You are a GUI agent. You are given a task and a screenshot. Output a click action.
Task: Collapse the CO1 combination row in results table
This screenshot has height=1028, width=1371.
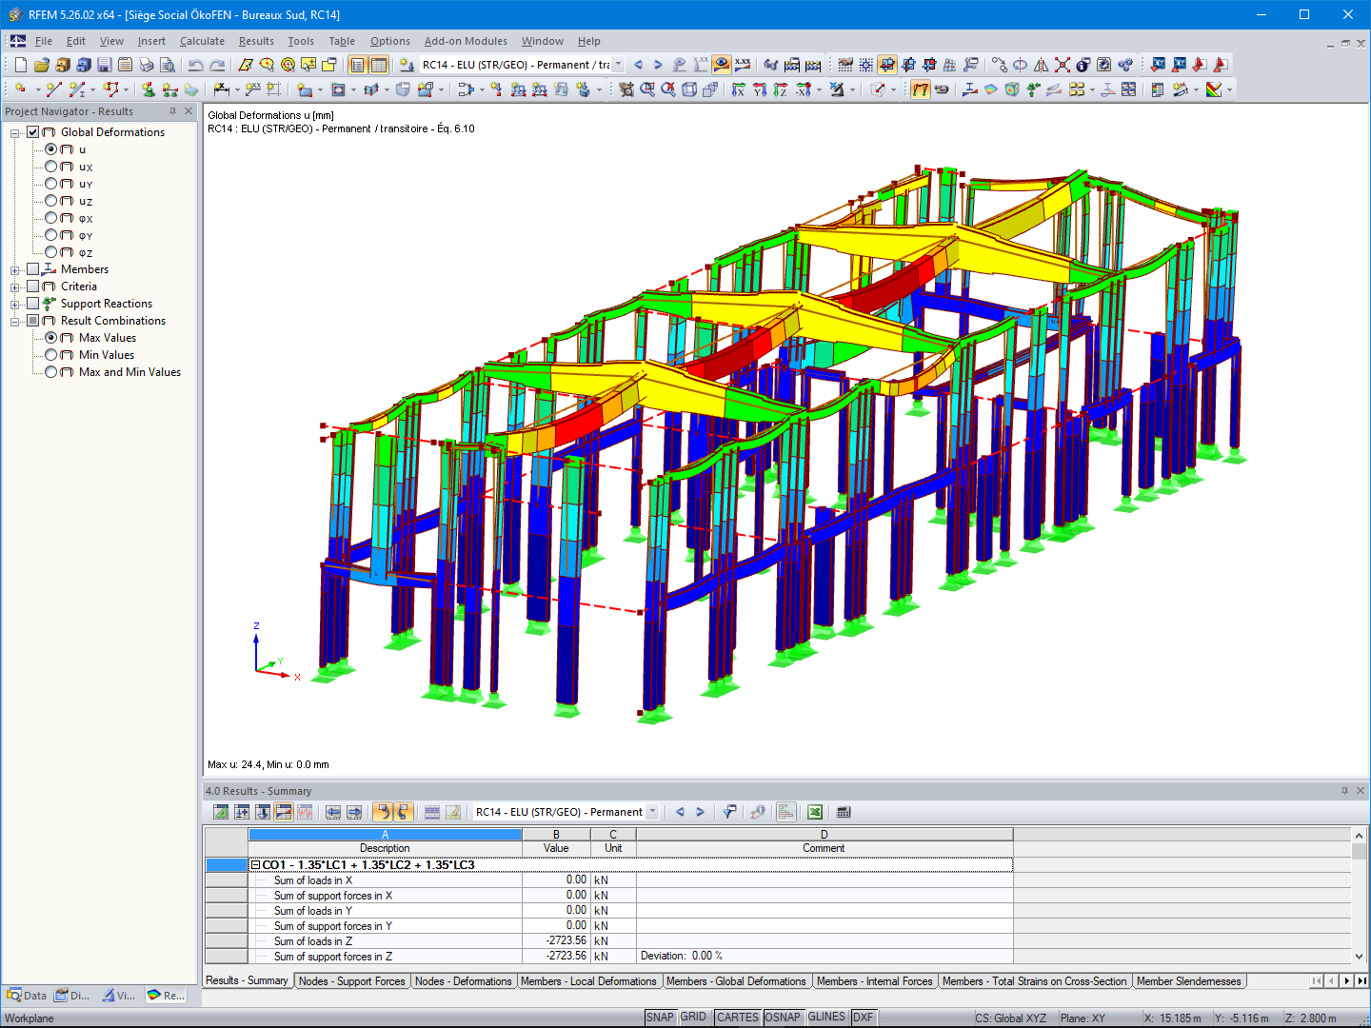(x=255, y=864)
